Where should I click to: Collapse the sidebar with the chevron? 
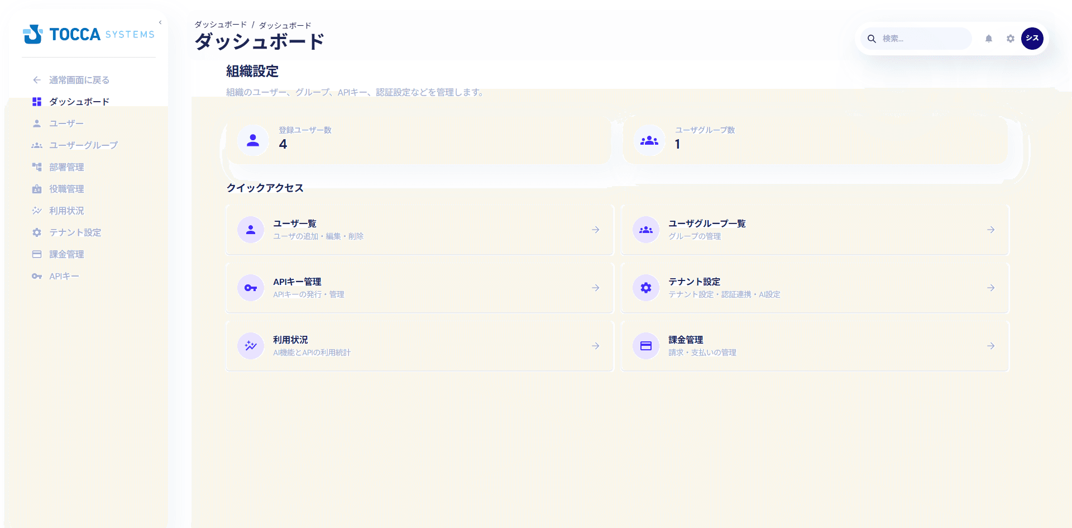click(x=160, y=22)
